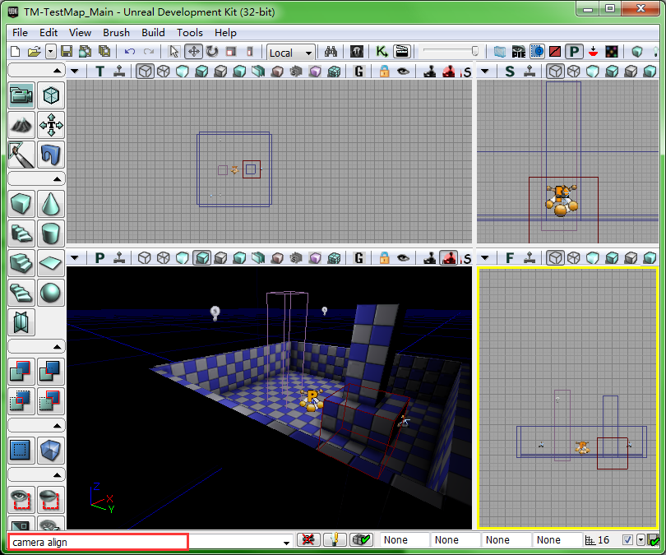Apply CSG Intersect
Image resolution: width=666 pixels, height=555 pixels.
pos(21,401)
